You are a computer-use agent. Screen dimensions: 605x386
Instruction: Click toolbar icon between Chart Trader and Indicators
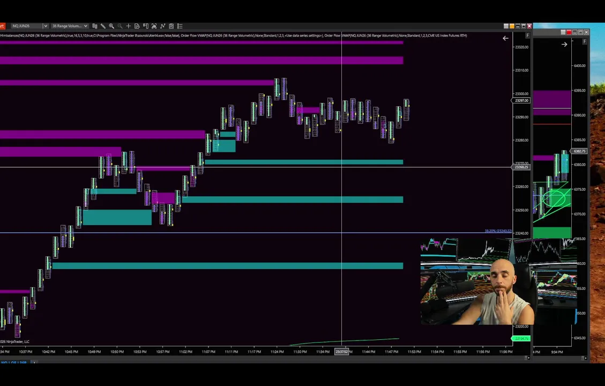tap(154, 26)
